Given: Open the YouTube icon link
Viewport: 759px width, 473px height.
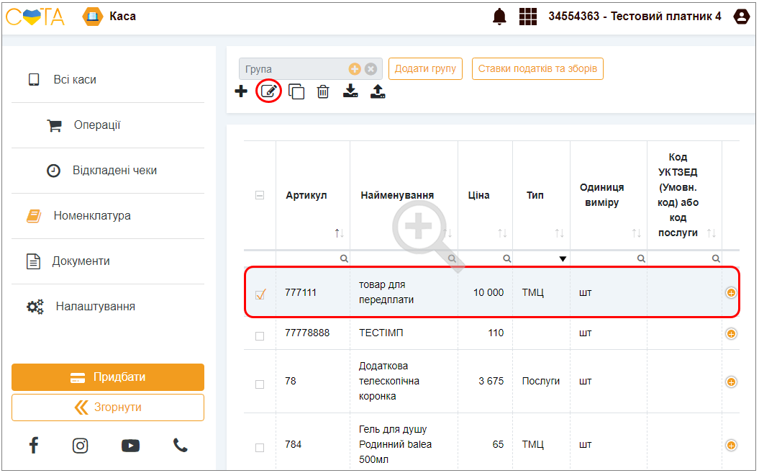Looking at the screenshot, I should [131, 446].
